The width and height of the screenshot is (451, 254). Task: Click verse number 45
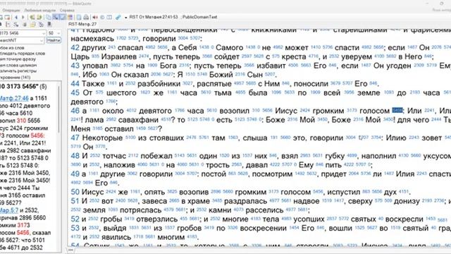(75, 92)
